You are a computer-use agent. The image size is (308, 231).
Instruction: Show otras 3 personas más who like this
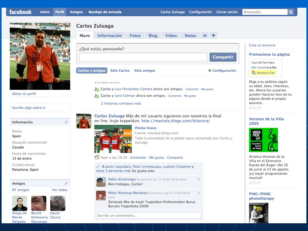point(113,171)
